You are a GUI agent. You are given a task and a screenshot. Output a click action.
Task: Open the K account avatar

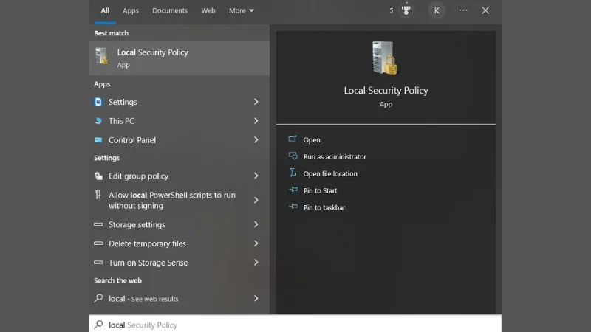coord(437,10)
